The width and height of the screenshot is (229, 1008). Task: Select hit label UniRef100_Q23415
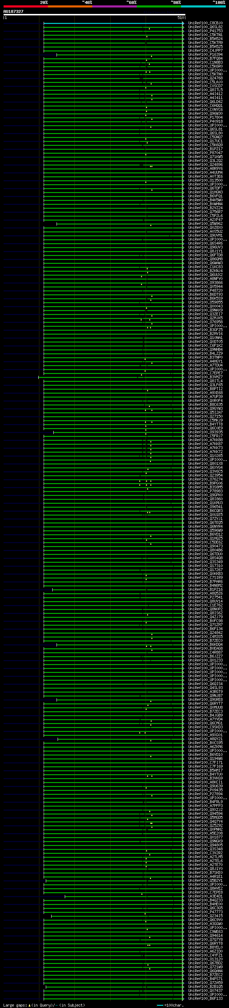205,916
